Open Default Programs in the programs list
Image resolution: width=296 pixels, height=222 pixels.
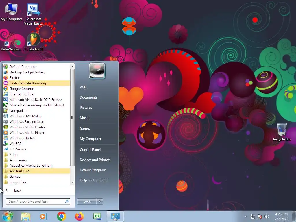tap(37, 67)
